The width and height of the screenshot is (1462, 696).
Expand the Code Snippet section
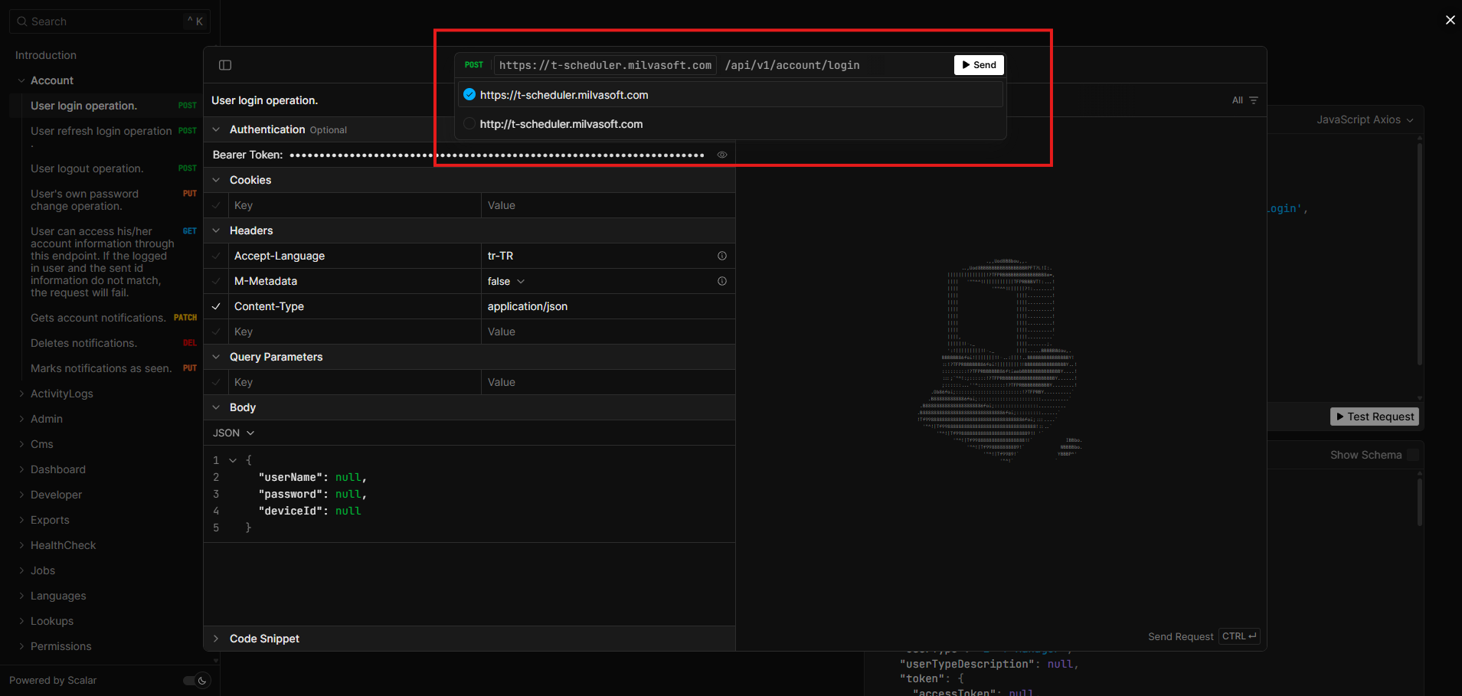(x=264, y=639)
